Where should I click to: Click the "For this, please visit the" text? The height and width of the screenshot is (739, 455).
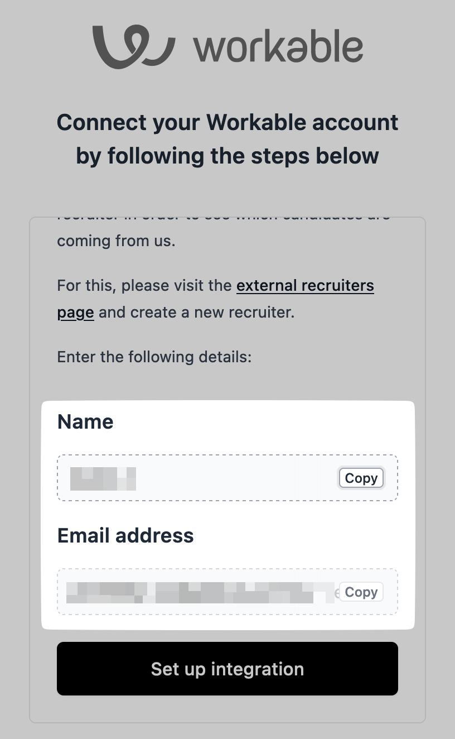point(144,286)
